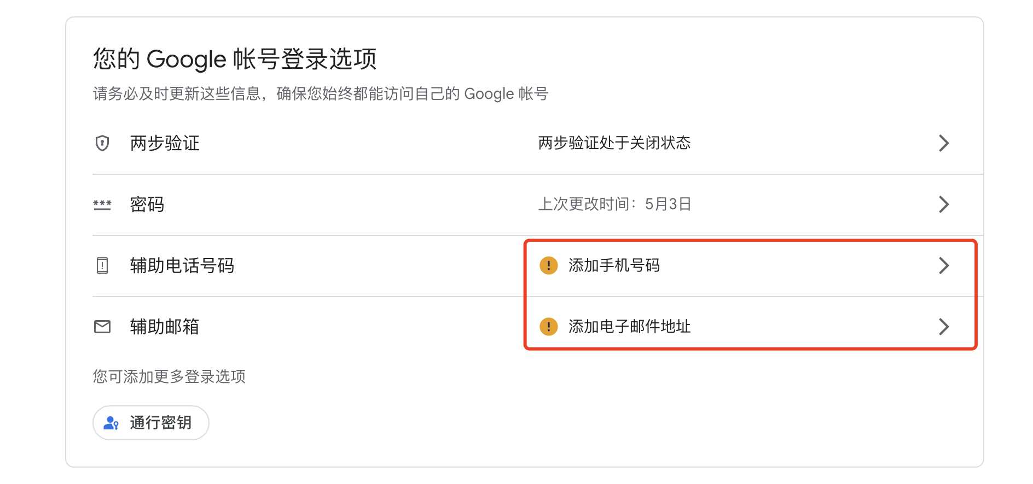The height and width of the screenshot is (484, 1033).
Task: Select the 辅助电话号码 label
Action: 182,265
